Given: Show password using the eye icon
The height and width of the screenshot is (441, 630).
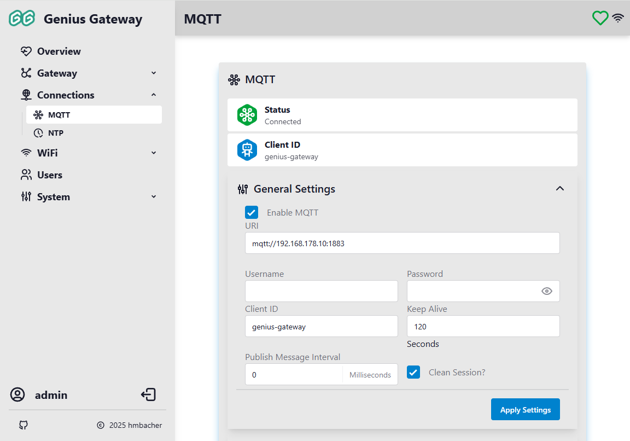Looking at the screenshot, I should coord(547,291).
